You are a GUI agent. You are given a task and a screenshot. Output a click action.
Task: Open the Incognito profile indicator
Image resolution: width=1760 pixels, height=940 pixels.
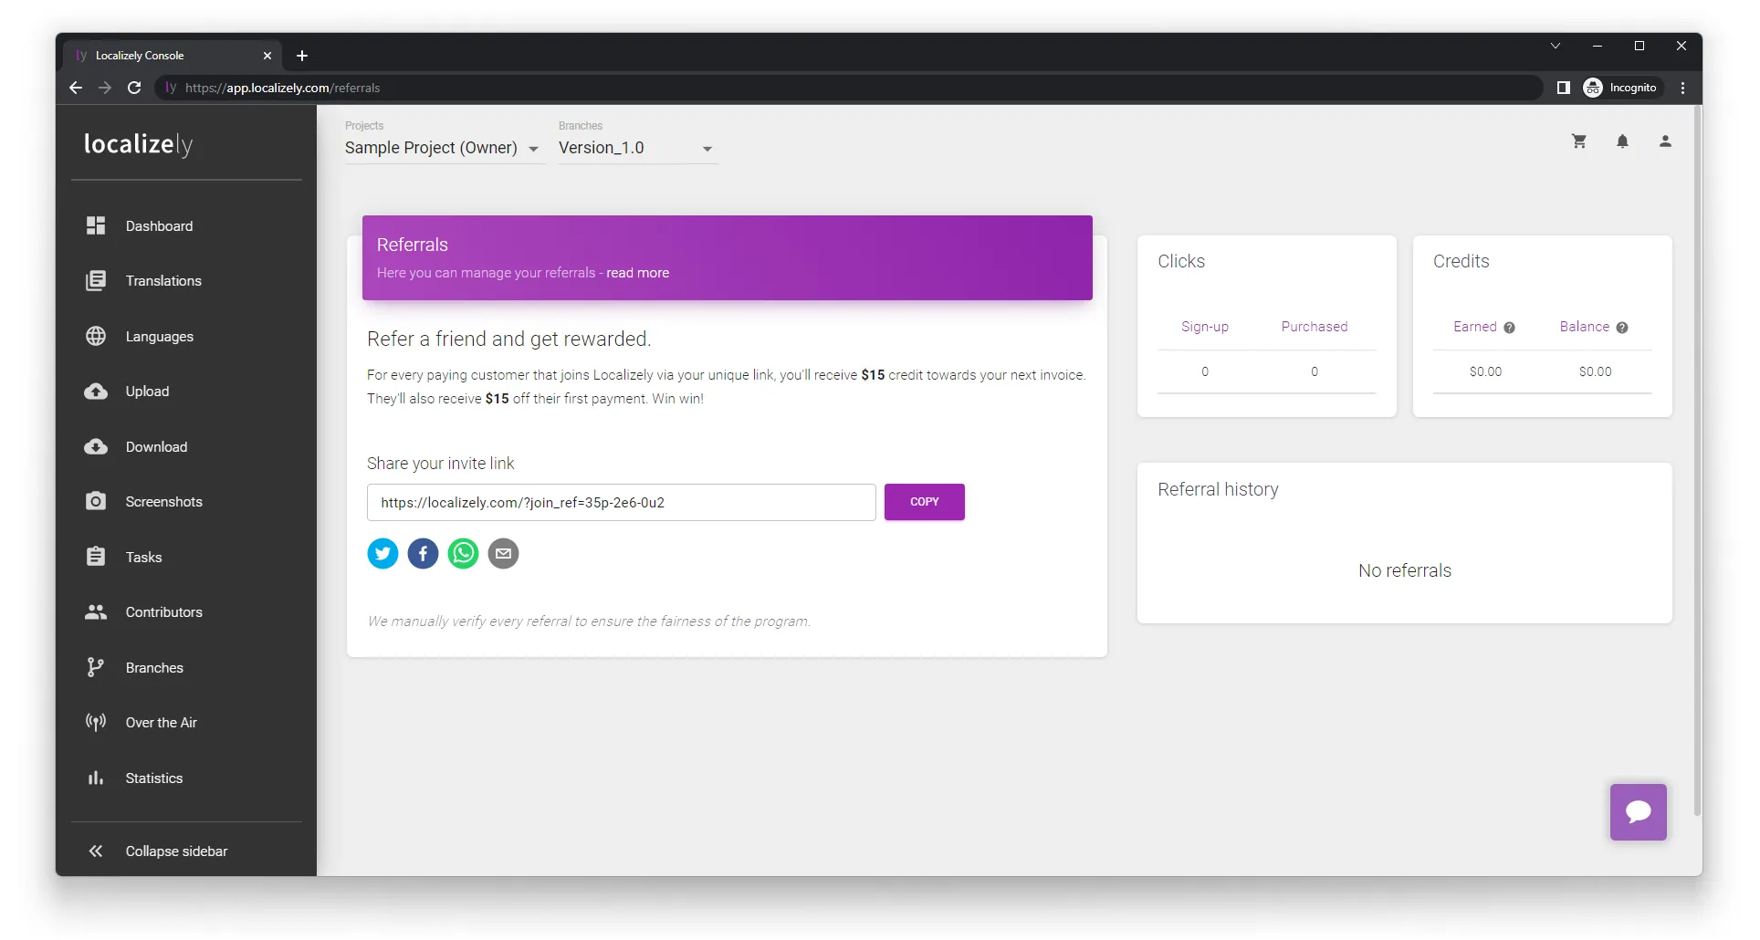(1620, 88)
